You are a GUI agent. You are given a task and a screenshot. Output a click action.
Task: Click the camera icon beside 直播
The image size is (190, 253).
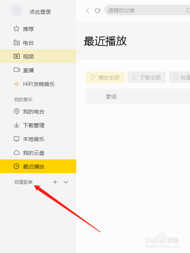tap(16, 70)
